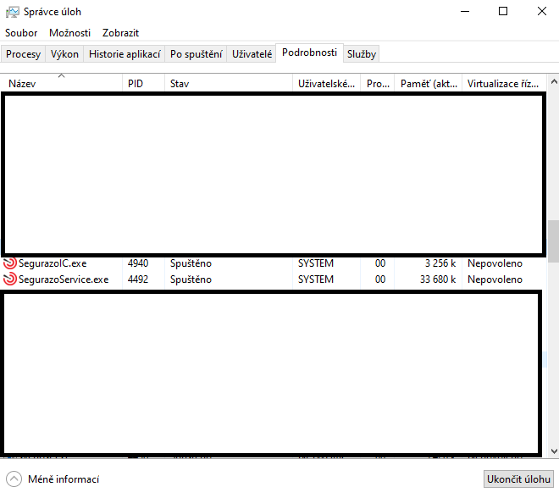Switch to the Výkon tab

(x=64, y=54)
